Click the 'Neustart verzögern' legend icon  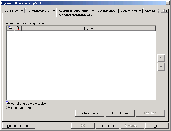point(8,108)
